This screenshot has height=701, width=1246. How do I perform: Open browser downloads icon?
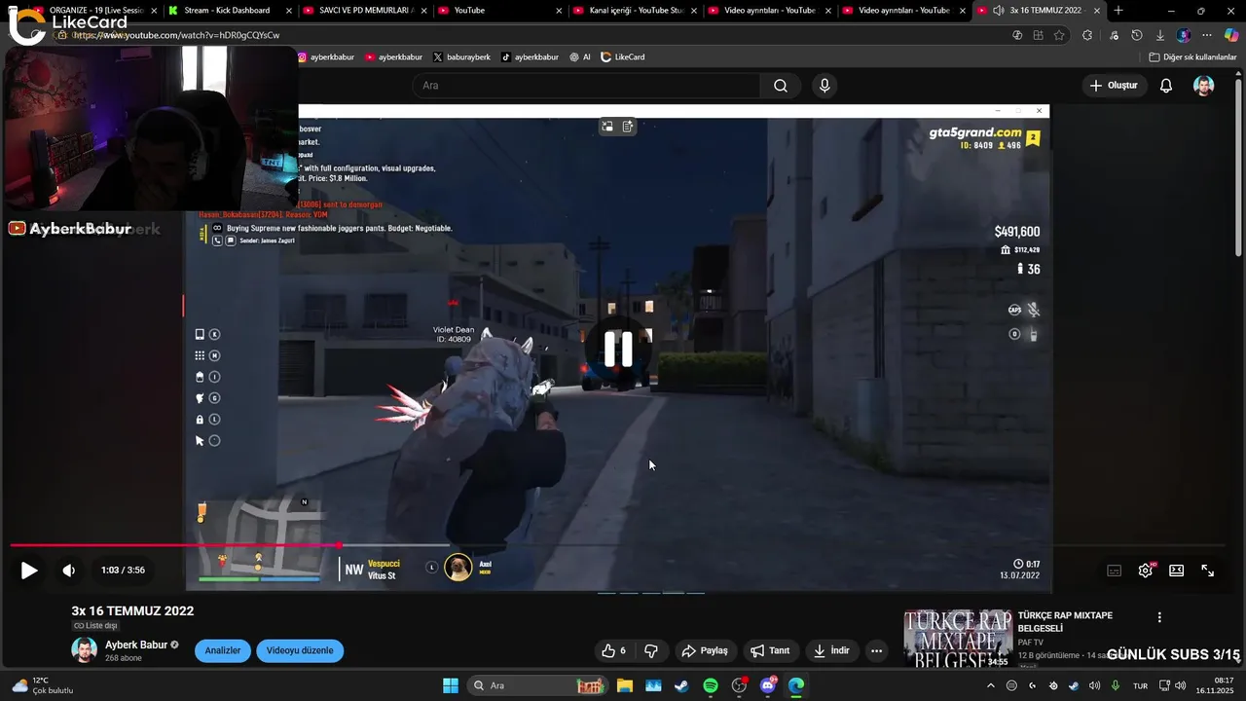pos(1160,35)
